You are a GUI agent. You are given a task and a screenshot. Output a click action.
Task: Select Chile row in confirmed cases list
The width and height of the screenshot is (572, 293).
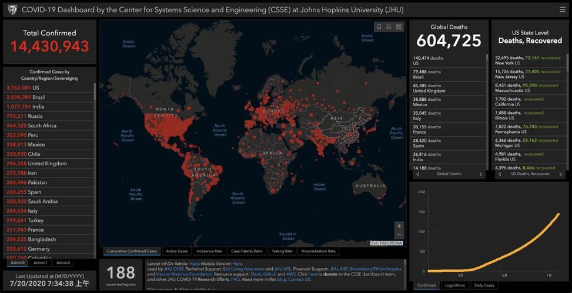coord(49,154)
